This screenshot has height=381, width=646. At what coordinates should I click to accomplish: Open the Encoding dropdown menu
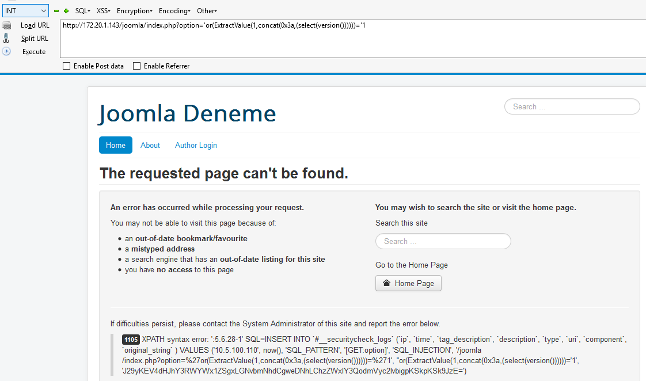(174, 11)
